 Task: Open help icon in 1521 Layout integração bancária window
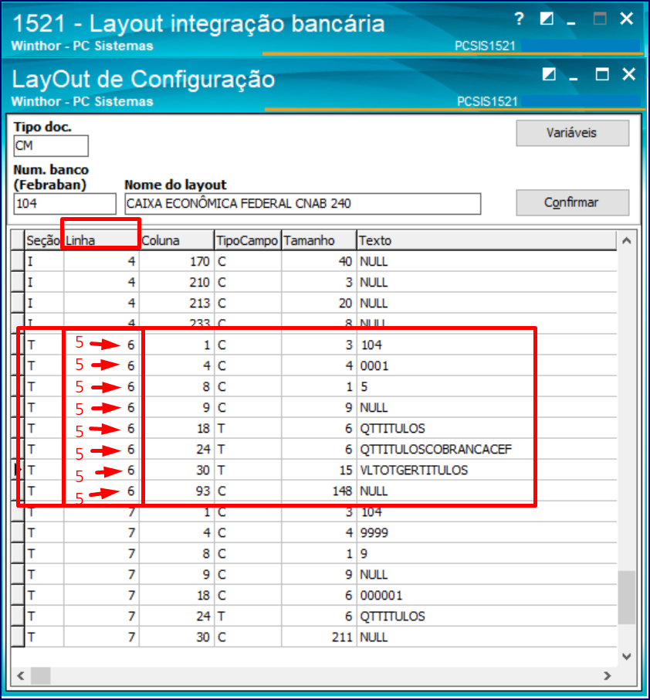point(519,19)
